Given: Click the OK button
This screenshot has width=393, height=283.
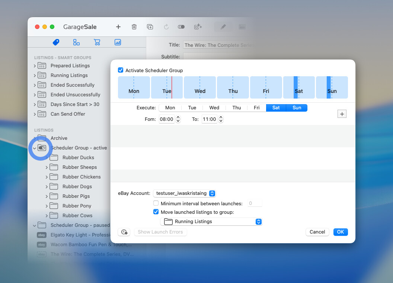Looking at the screenshot, I should click(341, 232).
